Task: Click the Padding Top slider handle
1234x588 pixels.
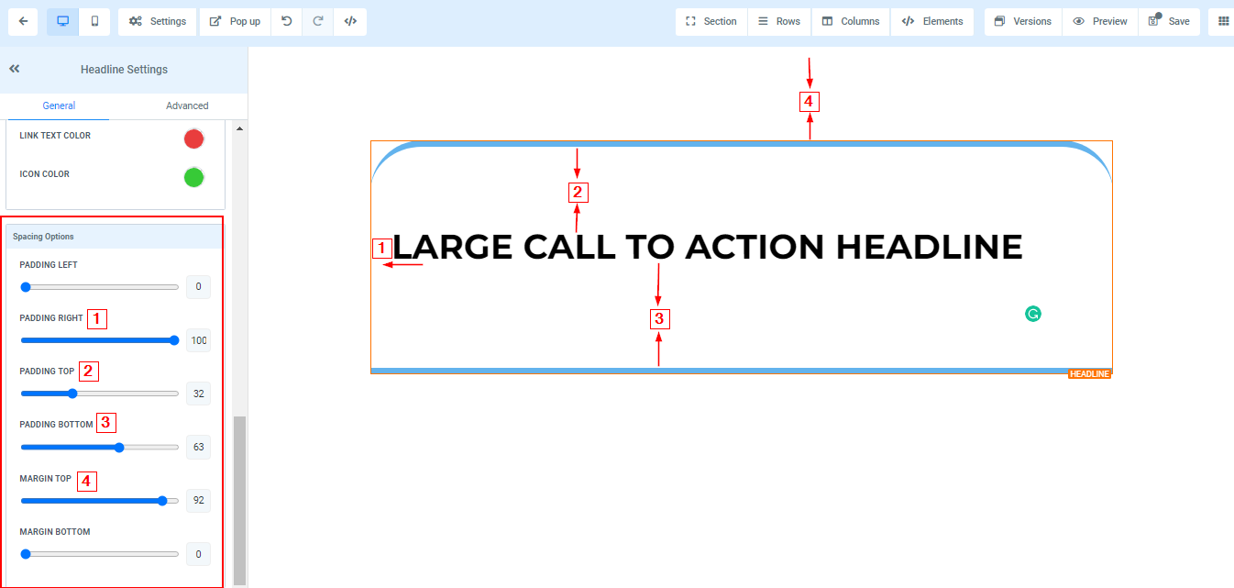Action: pos(72,394)
